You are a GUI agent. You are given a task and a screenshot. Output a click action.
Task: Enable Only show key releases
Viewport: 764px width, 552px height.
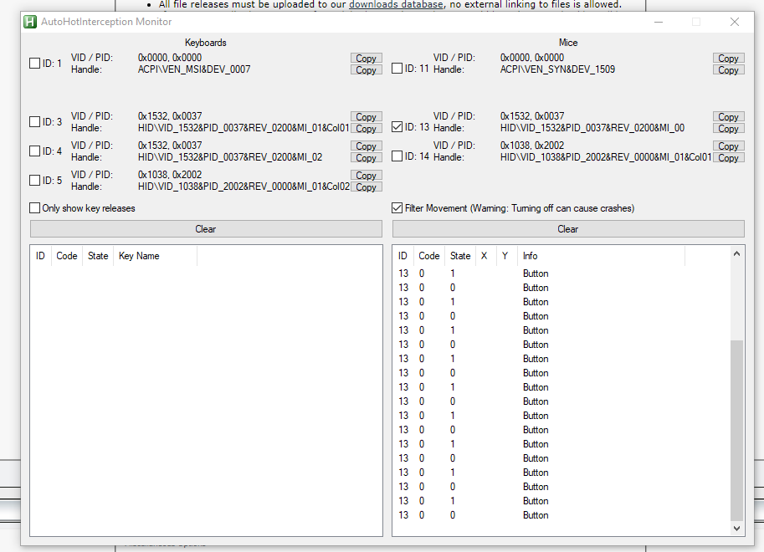click(34, 208)
